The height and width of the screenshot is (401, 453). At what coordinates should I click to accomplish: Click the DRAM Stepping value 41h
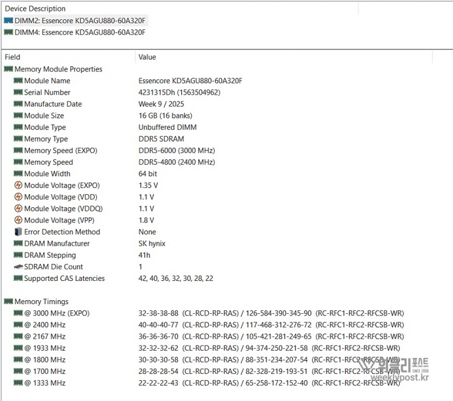pyautogui.click(x=144, y=255)
